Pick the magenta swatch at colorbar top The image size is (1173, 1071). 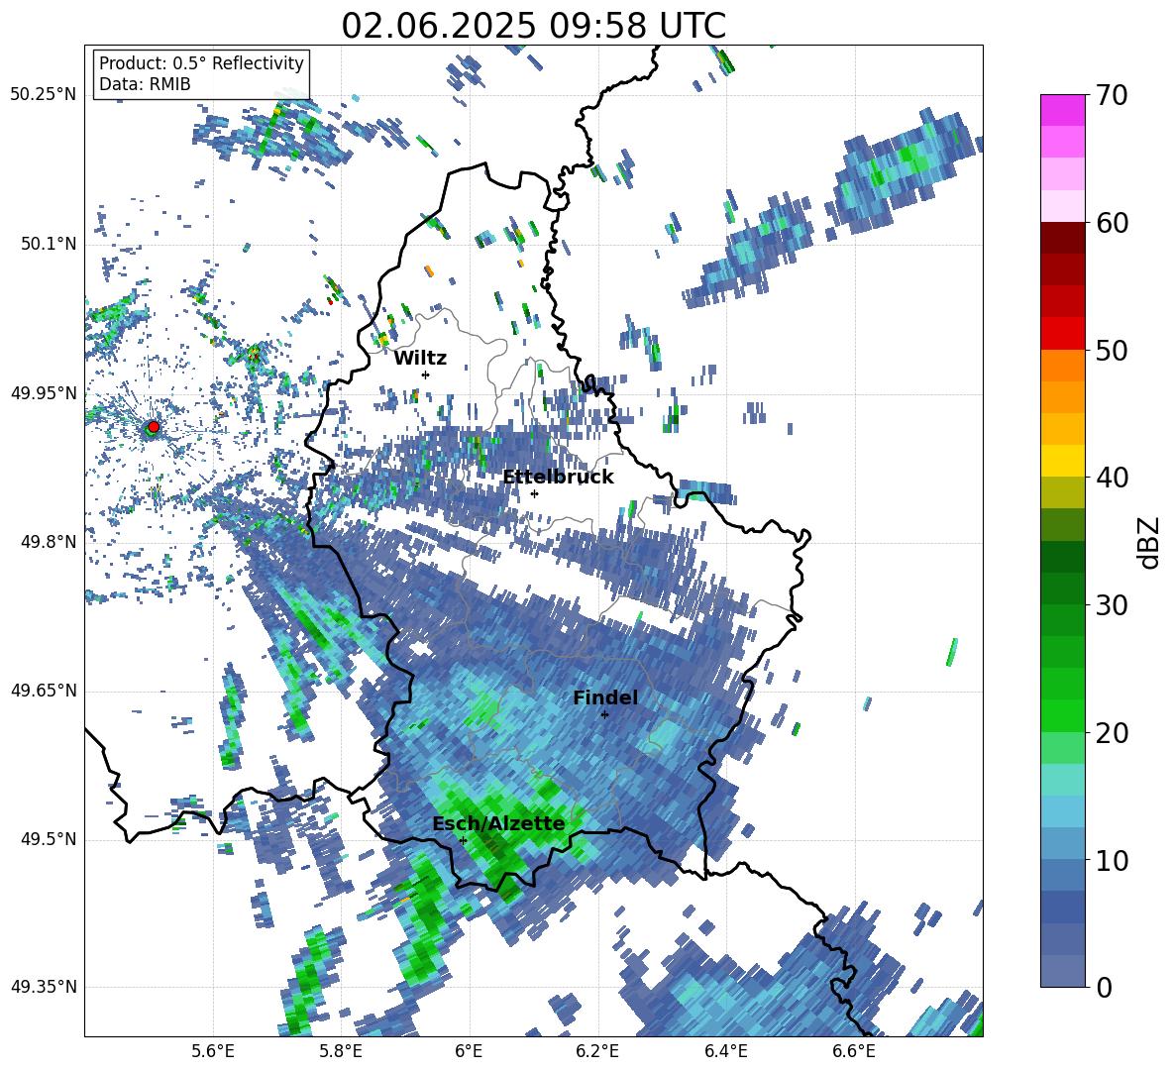tap(1062, 110)
